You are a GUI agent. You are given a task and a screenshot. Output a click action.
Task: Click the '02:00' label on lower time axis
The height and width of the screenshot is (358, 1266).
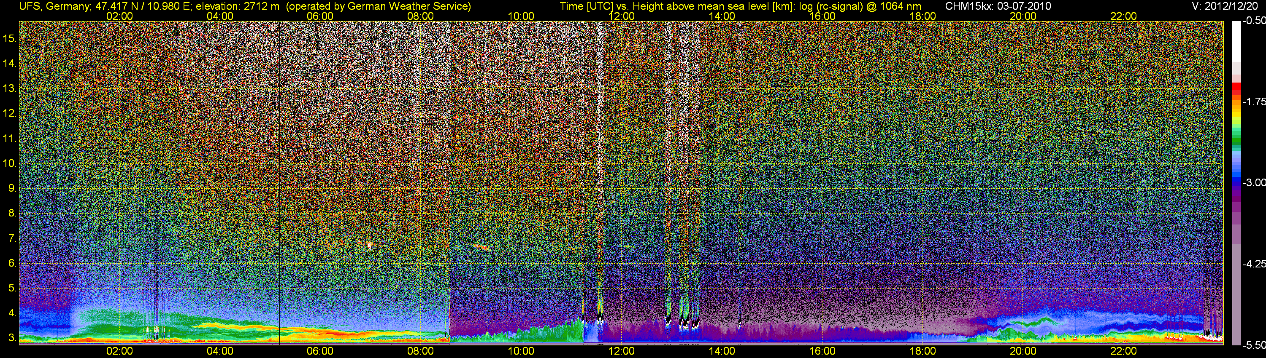click(x=119, y=351)
